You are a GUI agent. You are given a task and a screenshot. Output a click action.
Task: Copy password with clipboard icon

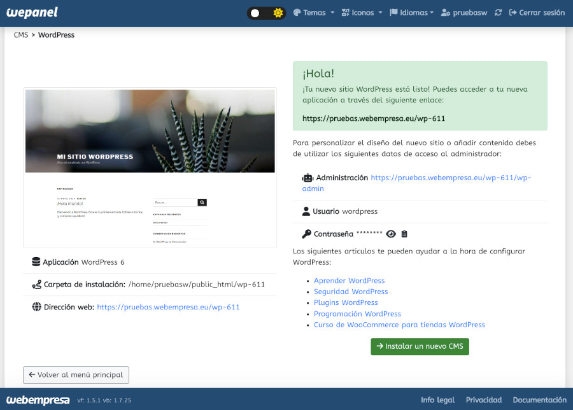coord(404,234)
